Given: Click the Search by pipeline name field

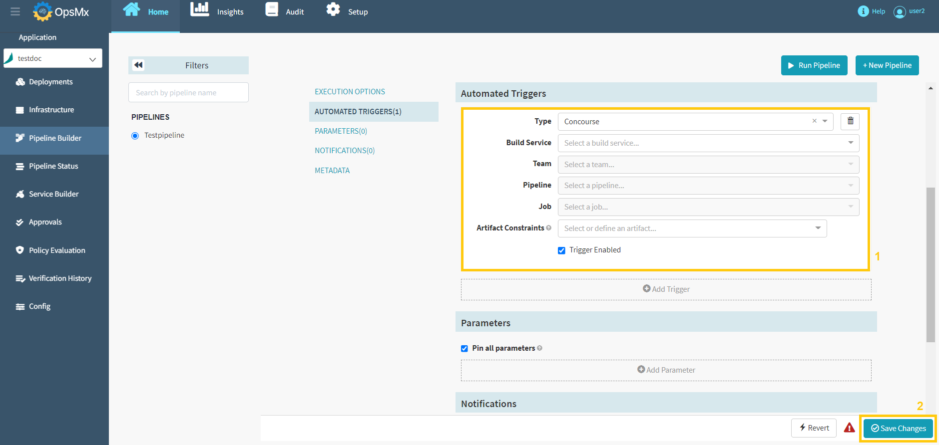Looking at the screenshot, I should pyautogui.click(x=188, y=93).
